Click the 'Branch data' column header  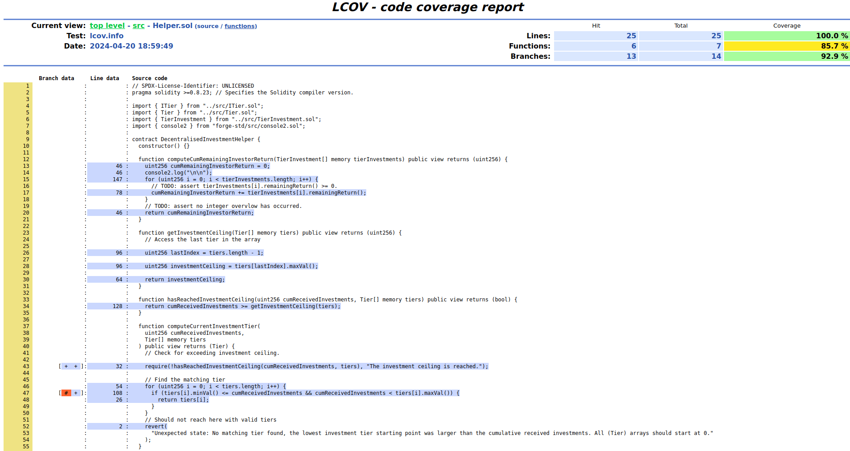(x=57, y=78)
